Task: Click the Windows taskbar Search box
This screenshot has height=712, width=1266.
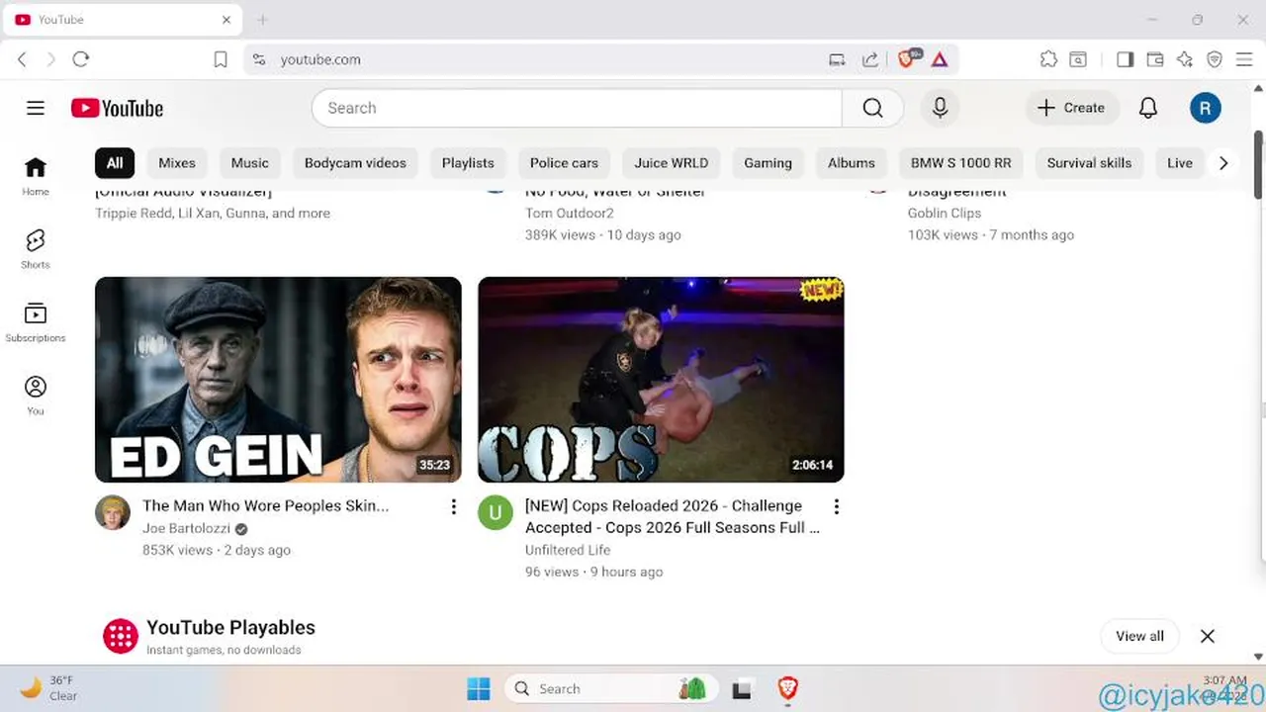Action: [610, 688]
